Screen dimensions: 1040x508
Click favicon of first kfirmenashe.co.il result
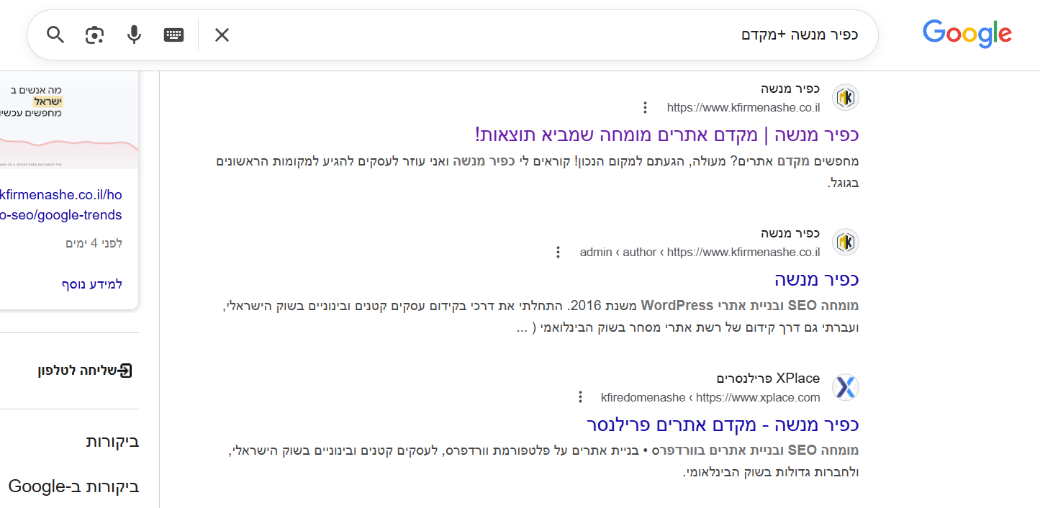(846, 97)
